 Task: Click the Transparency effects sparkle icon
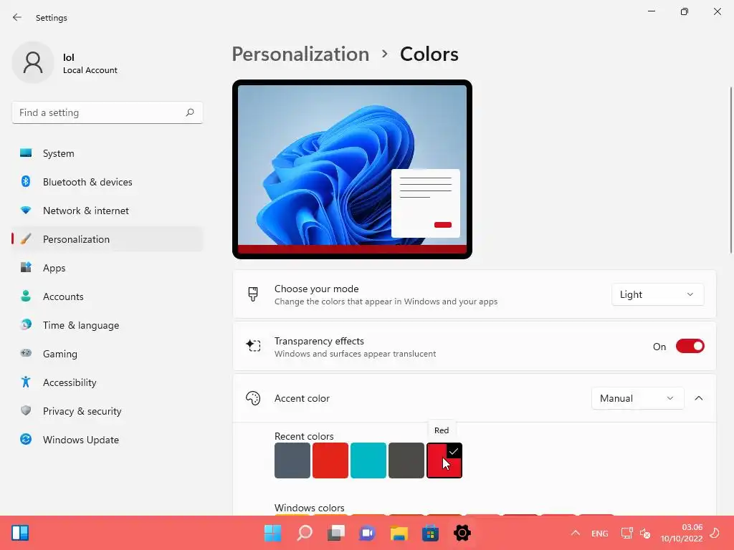click(253, 346)
